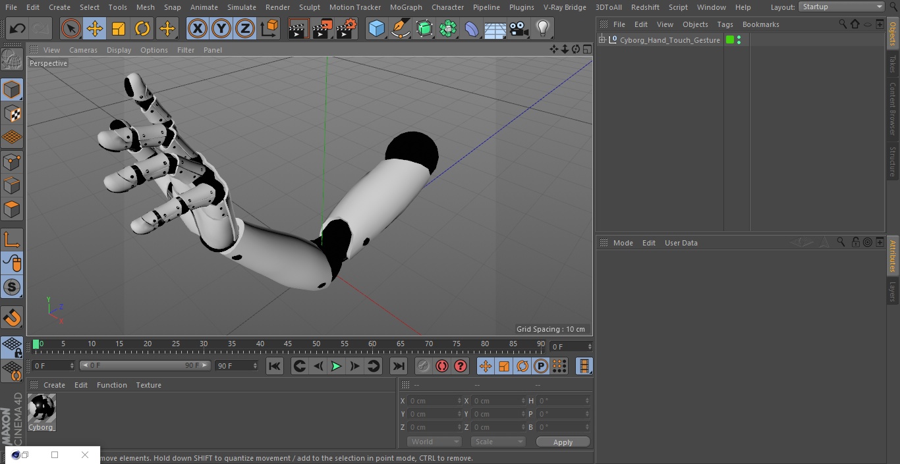Open Edit Render Settings
The width and height of the screenshot is (900, 464).
tap(347, 29)
